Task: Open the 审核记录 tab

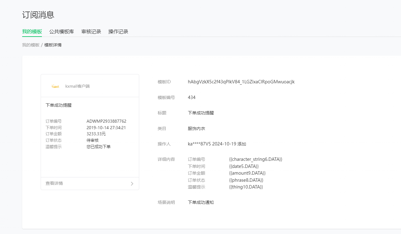Action: point(91,32)
